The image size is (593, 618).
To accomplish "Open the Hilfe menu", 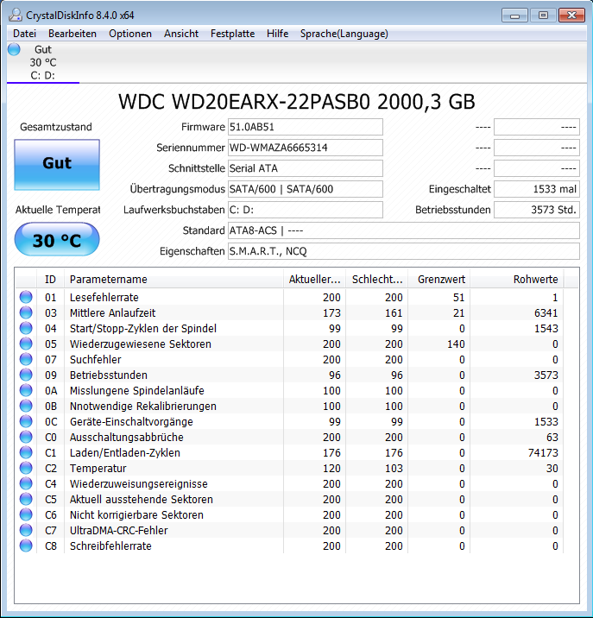I will coord(277,34).
